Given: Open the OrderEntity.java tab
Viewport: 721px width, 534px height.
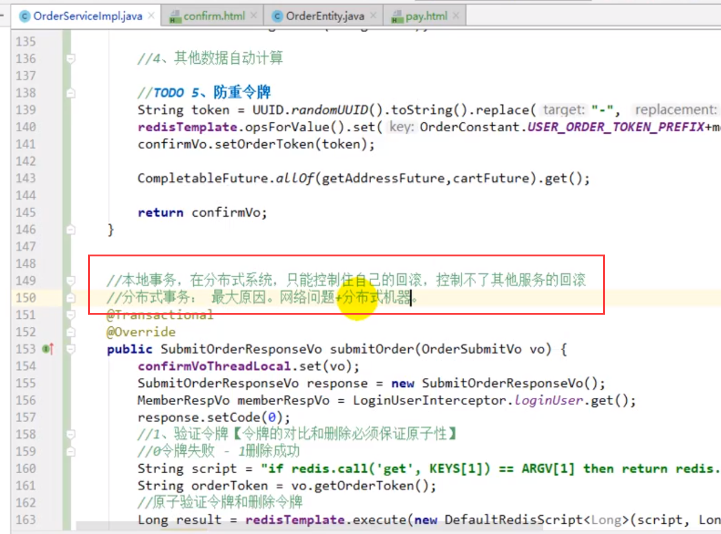Looking at the screenshot, I should click(324, 16).
